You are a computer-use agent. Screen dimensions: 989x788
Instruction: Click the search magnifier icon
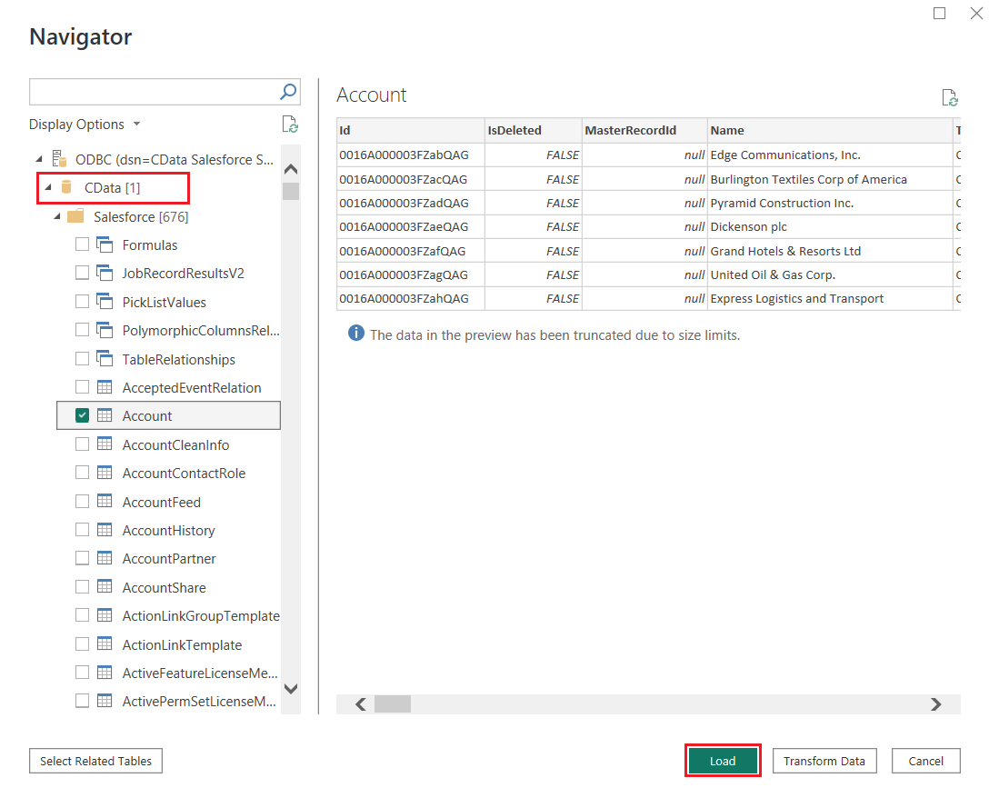(287, 92)
